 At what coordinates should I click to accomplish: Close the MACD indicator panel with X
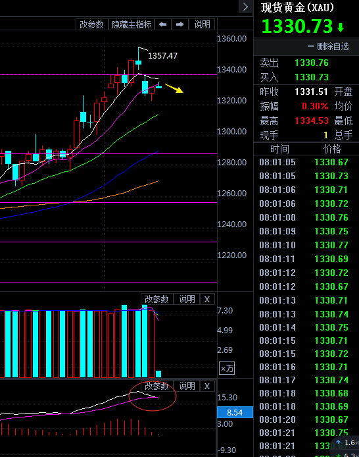click(x=207, y=386)
